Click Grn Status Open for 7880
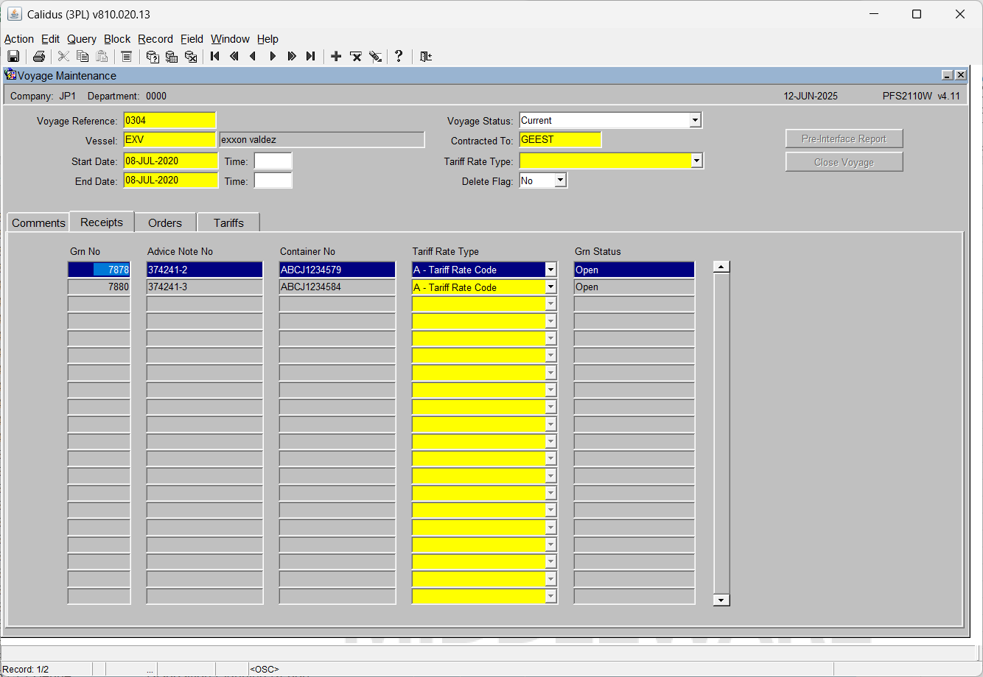Screen dimensions: 983x677 [634, 287]
